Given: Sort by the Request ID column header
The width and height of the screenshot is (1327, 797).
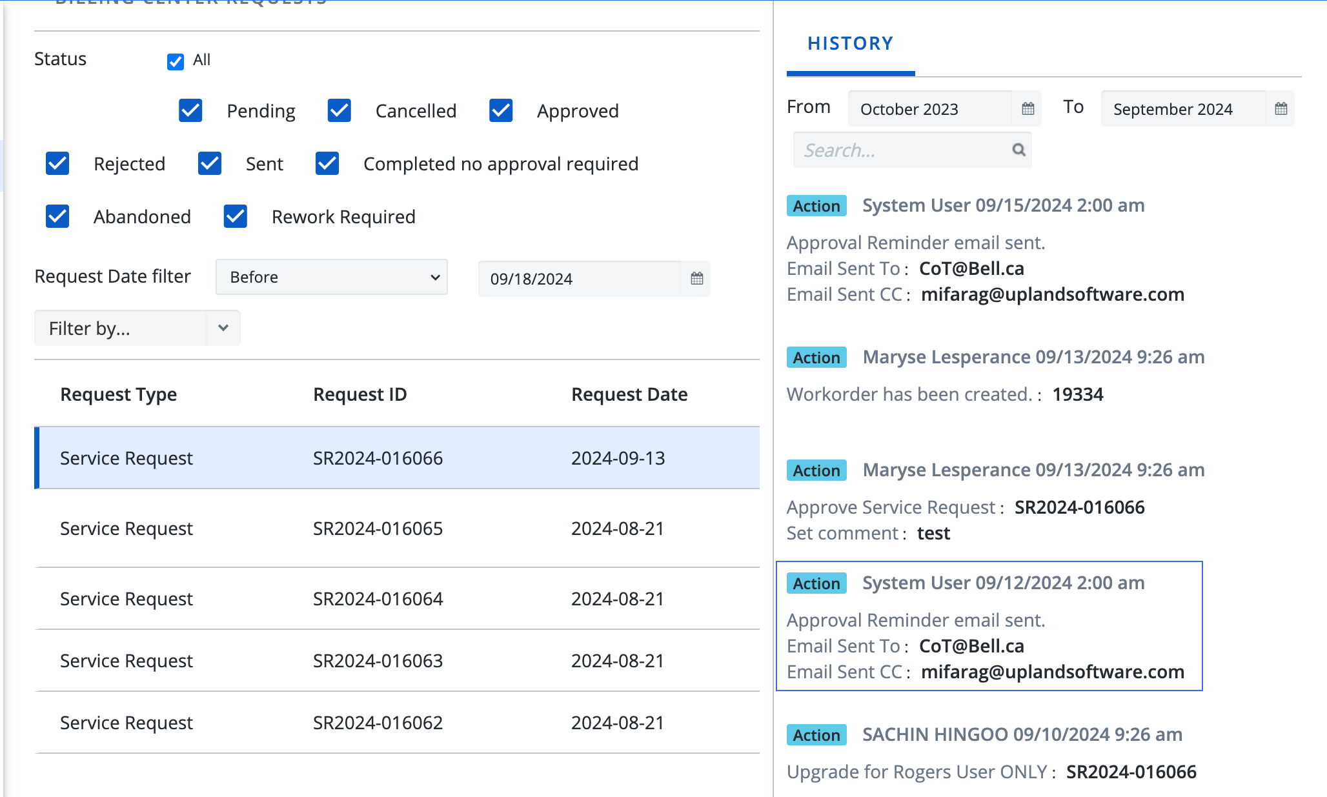Looking at the screenshot, I should click(x=360, y=394).
